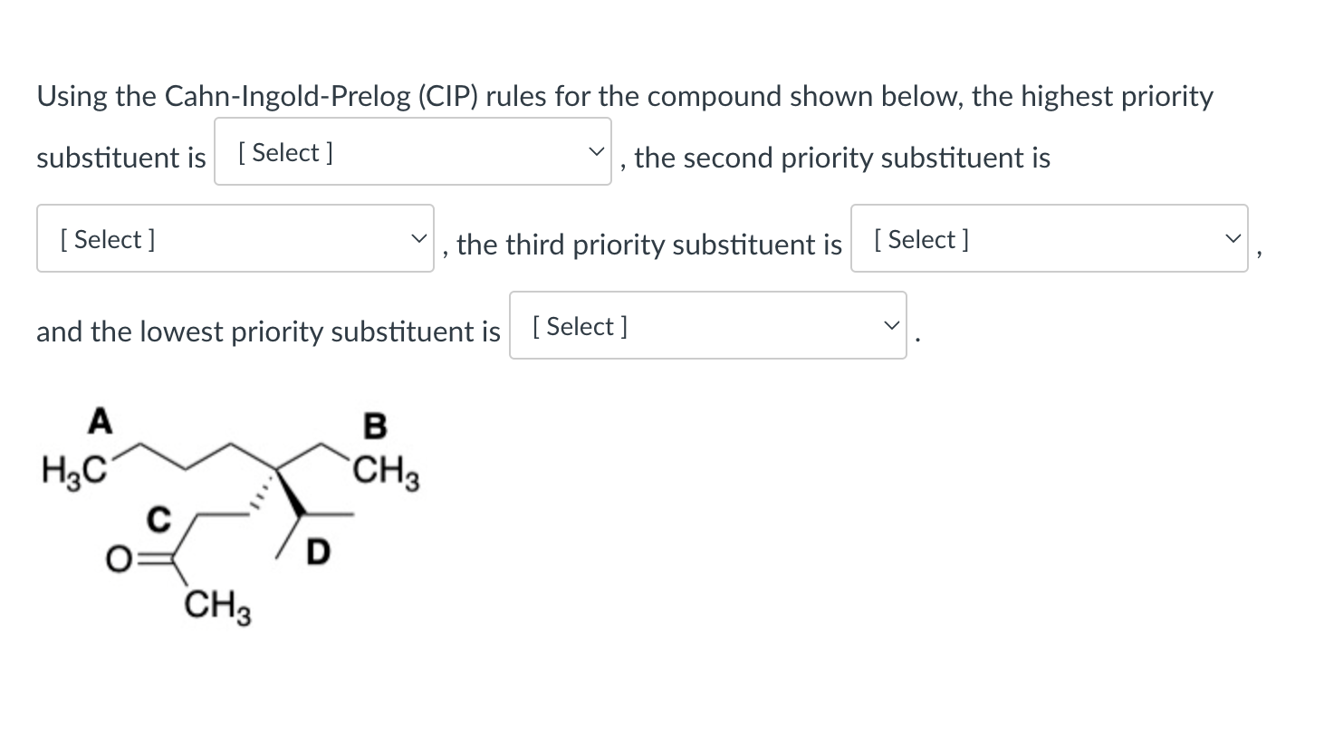Click the H3C group under label A
This screenshot has height=730, width=1324.
click(x=74, y=469)
